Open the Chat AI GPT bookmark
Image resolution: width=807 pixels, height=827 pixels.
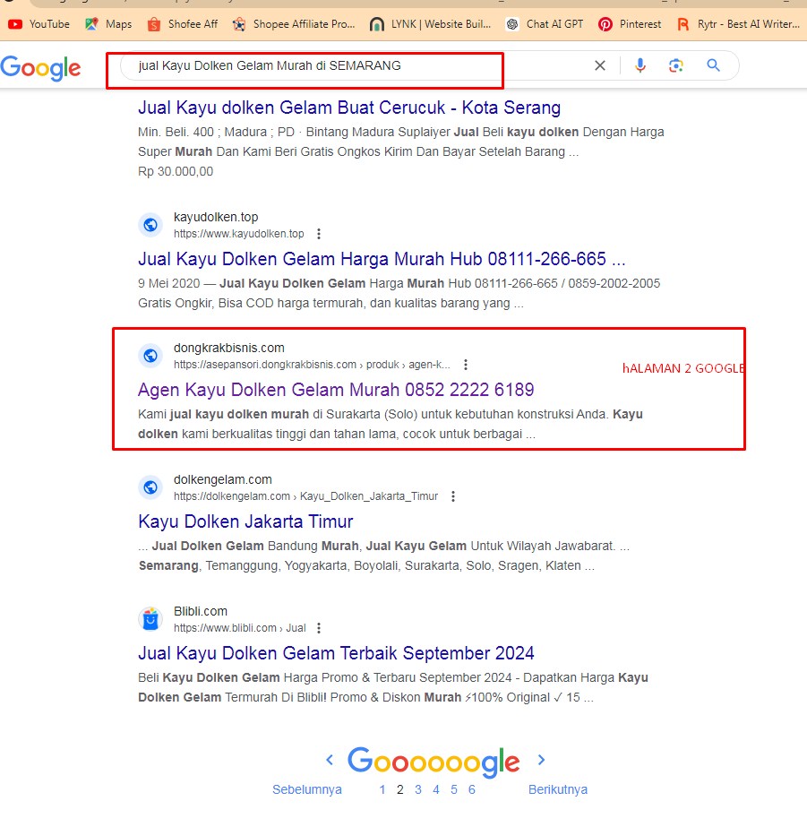click(x=545, y=24)
